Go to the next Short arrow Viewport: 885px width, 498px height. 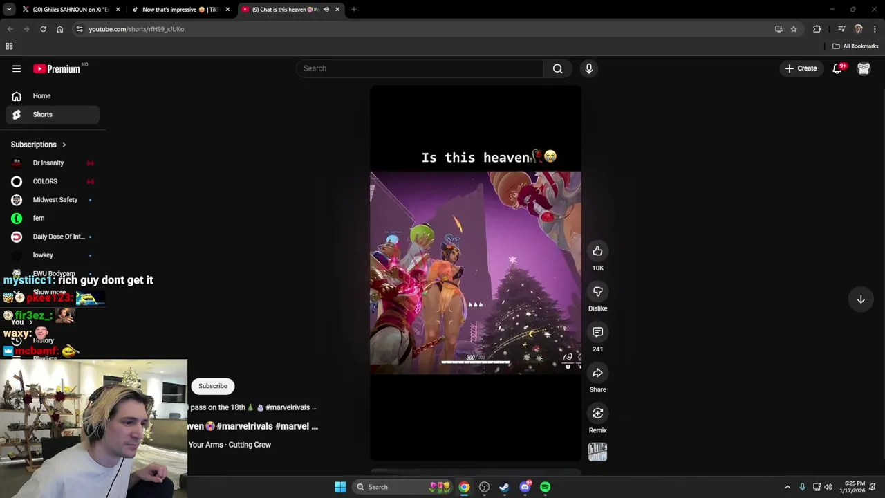861,299
